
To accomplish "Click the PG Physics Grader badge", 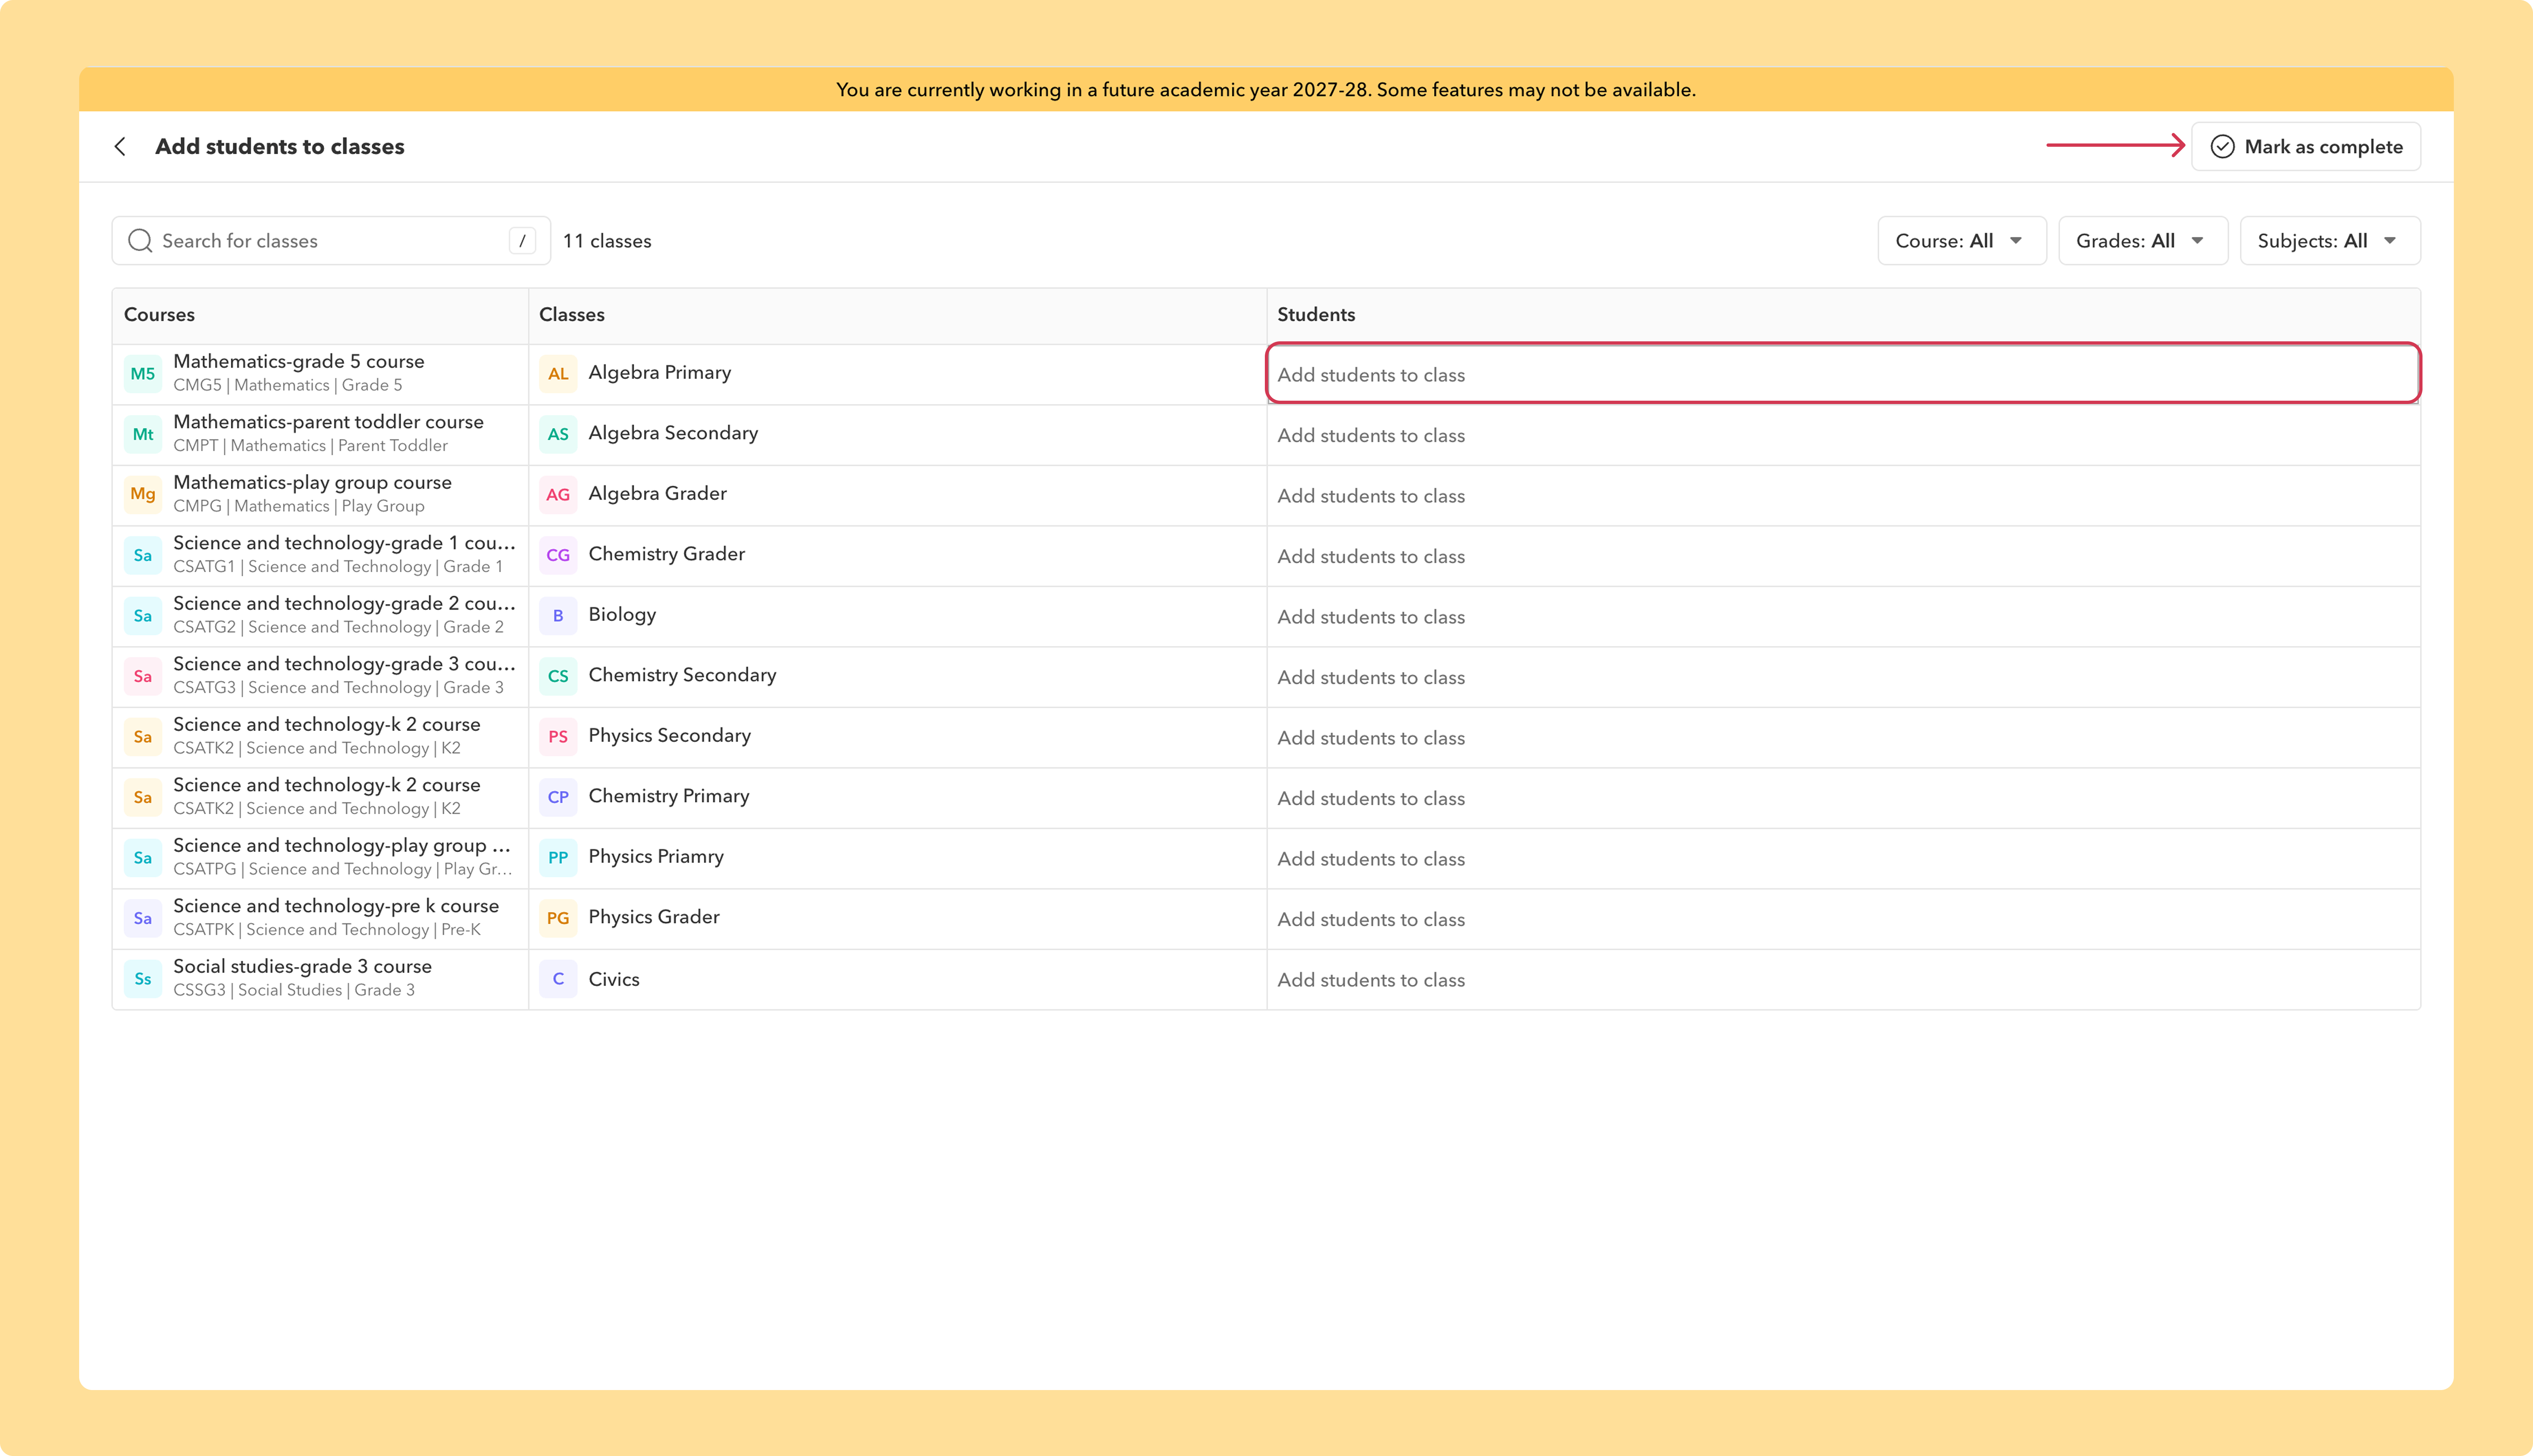I will tap(558, 918).
